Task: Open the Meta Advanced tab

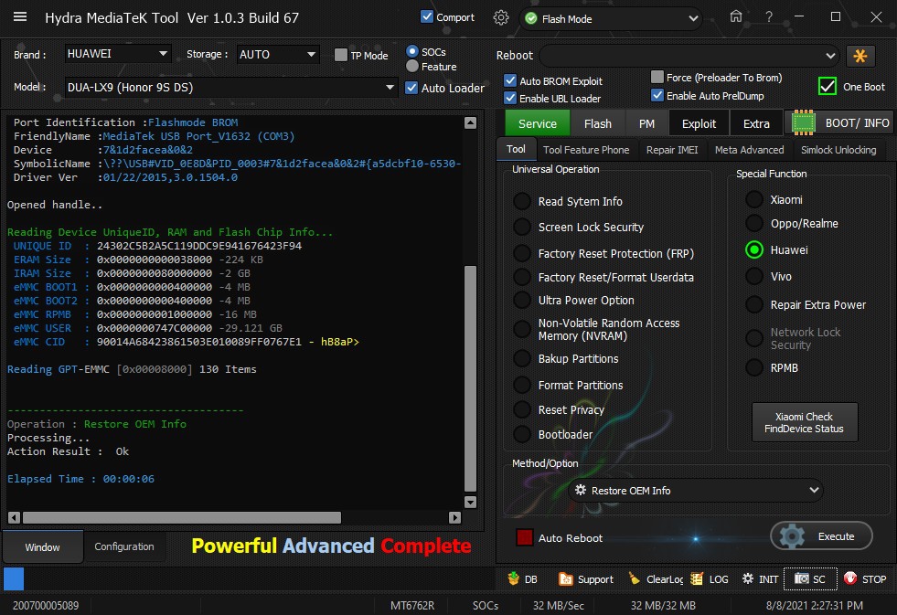Action: 750,150
